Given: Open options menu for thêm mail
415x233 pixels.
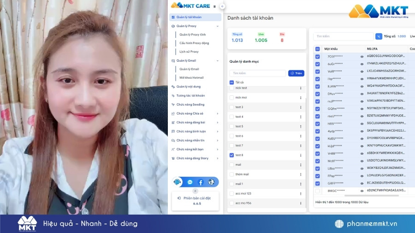Looking at the screenshot, I should coord(301,175).
